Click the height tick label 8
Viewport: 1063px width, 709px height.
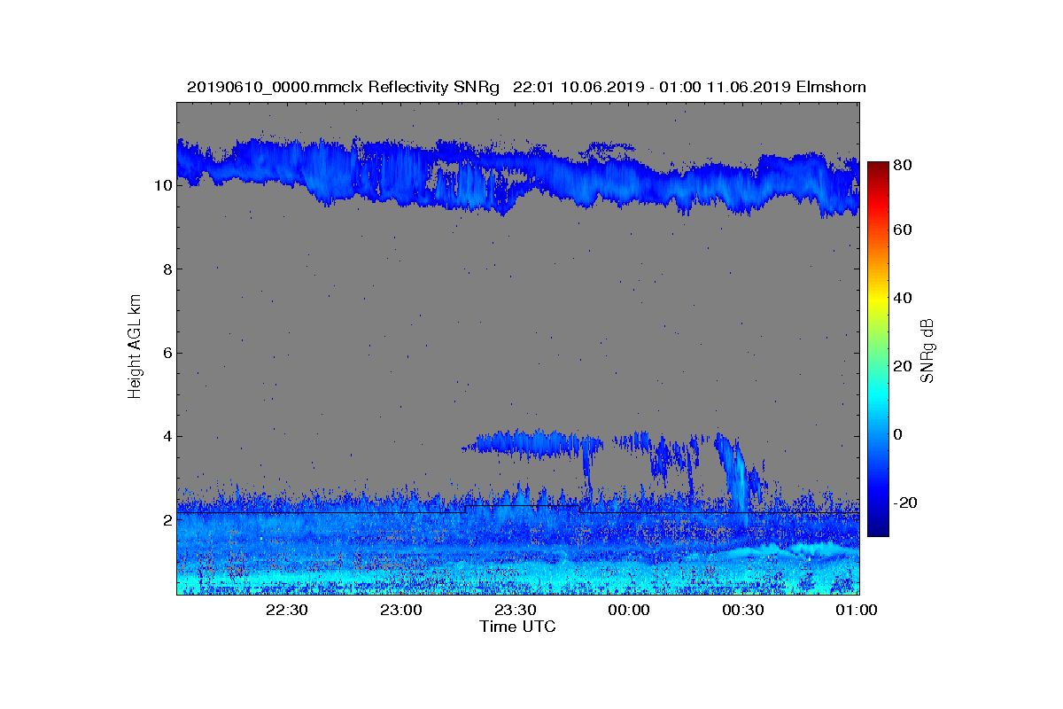point(167,269)
